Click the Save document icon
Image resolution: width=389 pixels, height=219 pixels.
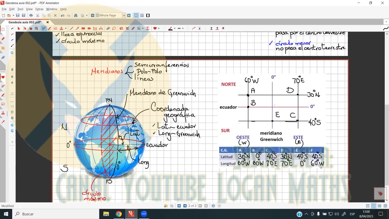tap(18, 15)
